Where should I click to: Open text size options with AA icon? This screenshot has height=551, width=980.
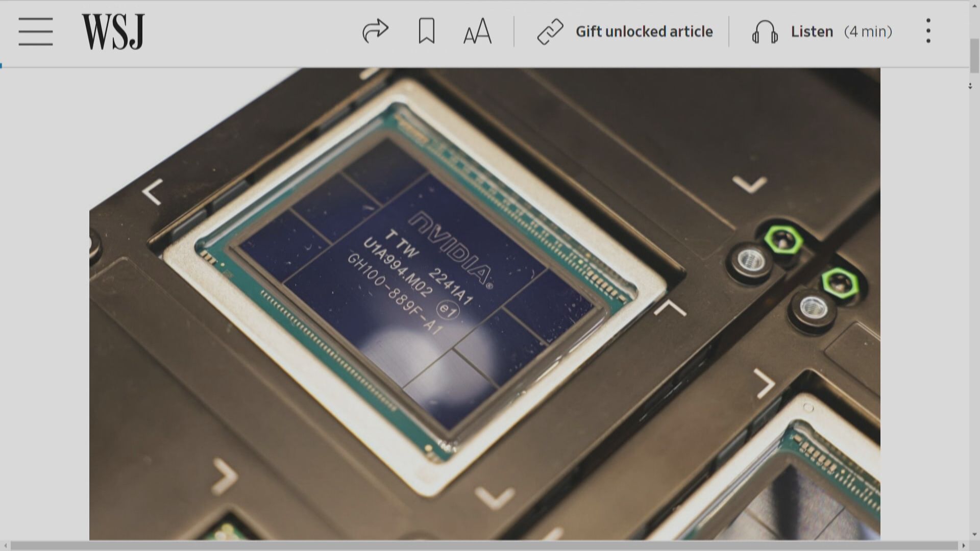477,32
